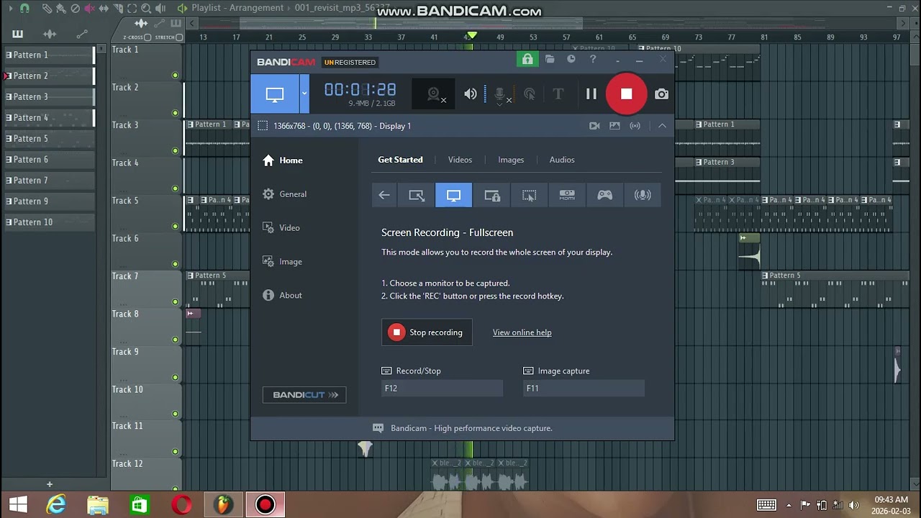Toggle mouse click effects in Bandicam
This screenshot has height=518, width=921.
[x=530, y=94]
